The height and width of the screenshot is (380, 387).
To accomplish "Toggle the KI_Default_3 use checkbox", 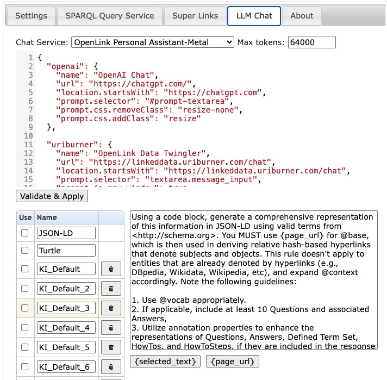I will click(24, 308).
